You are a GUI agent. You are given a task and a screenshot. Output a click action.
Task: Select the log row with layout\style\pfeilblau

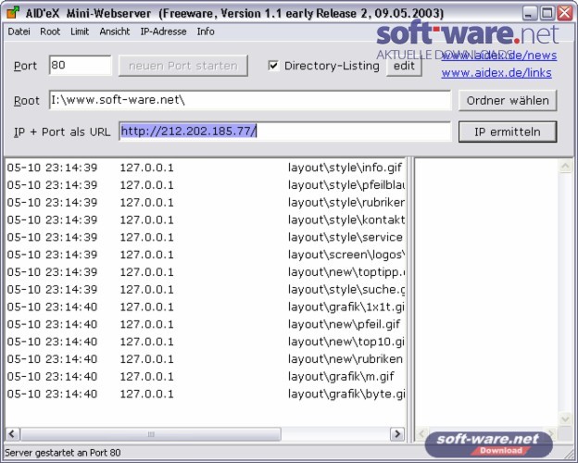point(206,185)
